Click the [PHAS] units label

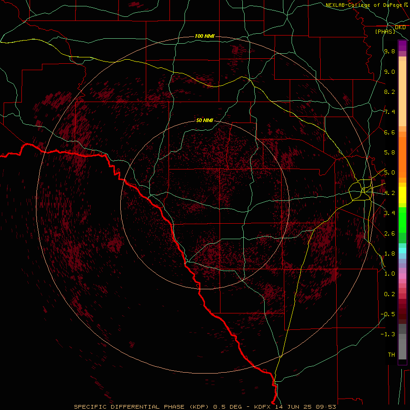[385, 32]
